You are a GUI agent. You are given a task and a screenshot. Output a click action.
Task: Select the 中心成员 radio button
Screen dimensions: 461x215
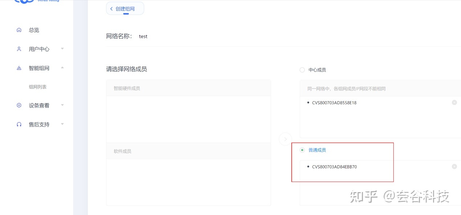[x=302, y=70]
